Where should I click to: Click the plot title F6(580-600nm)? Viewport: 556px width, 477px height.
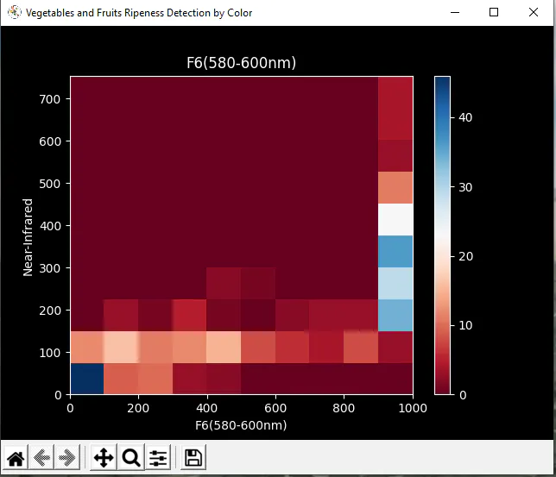pos(241,63)
